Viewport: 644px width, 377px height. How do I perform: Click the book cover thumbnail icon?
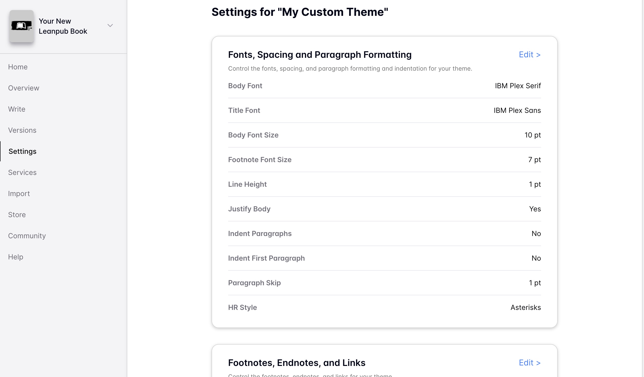(x=21, y=26)
